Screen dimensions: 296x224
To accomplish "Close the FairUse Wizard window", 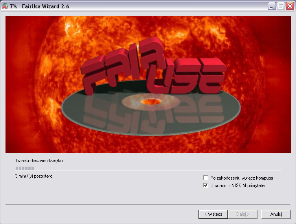I will click(x=290, y=6).
